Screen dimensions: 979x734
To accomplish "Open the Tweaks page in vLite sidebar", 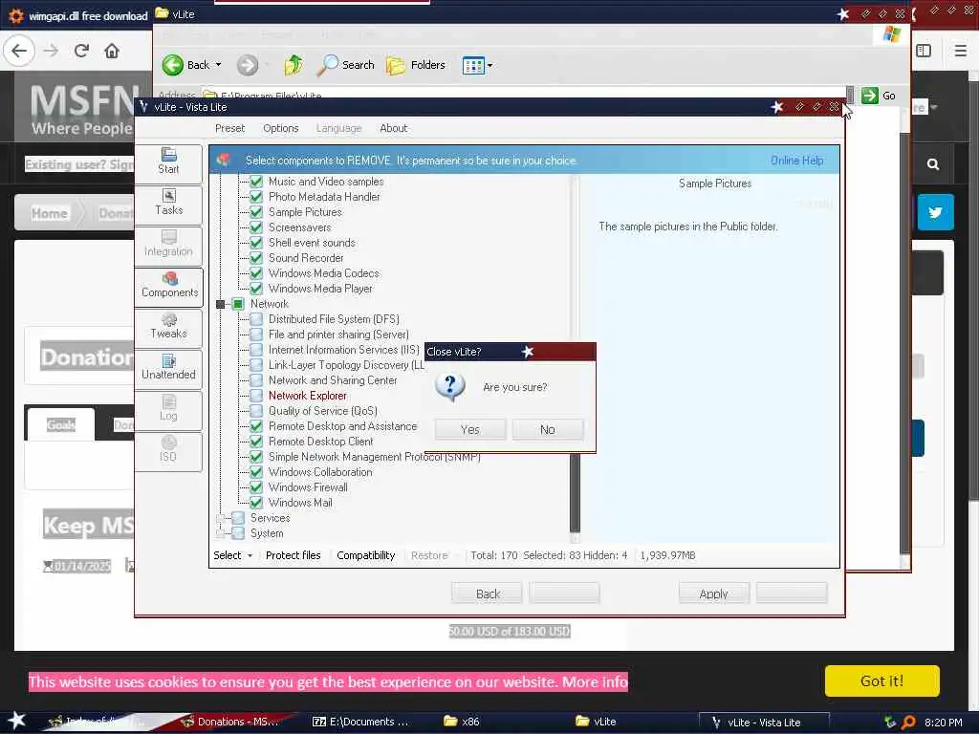I will [x=168, y=327].
